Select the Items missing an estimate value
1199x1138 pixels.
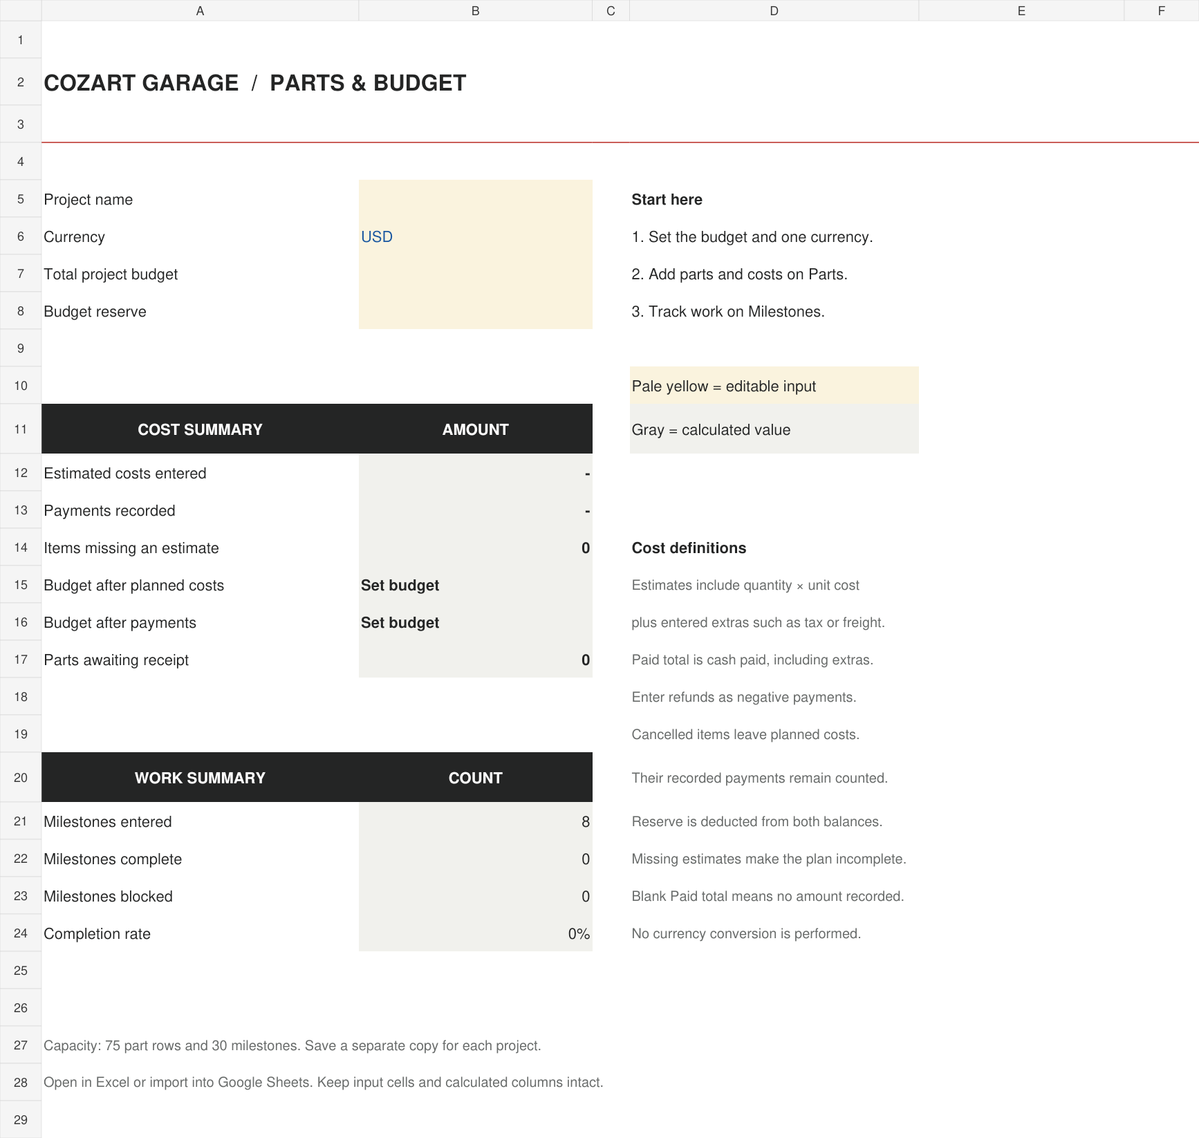(x=475, y=548)
